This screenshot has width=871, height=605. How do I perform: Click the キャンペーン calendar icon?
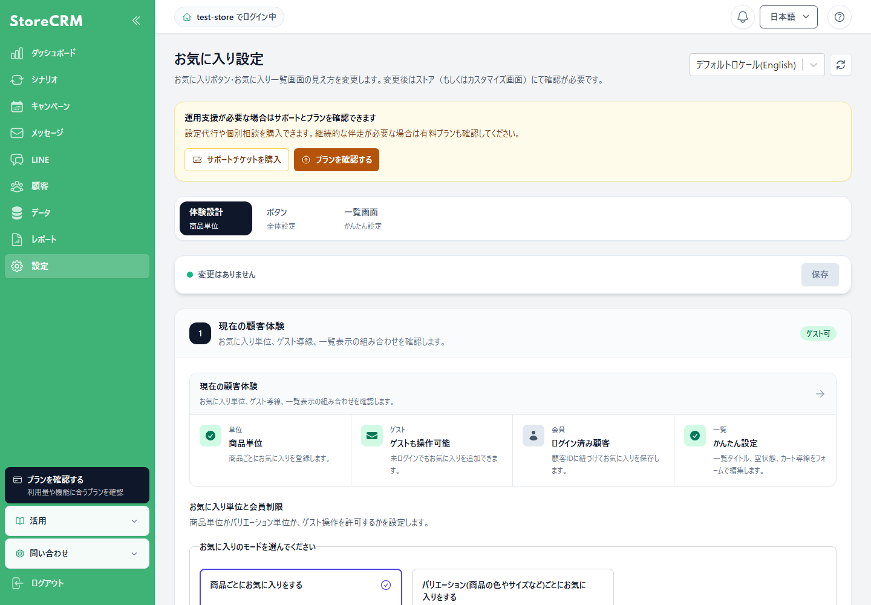click(x=17, y=106)
